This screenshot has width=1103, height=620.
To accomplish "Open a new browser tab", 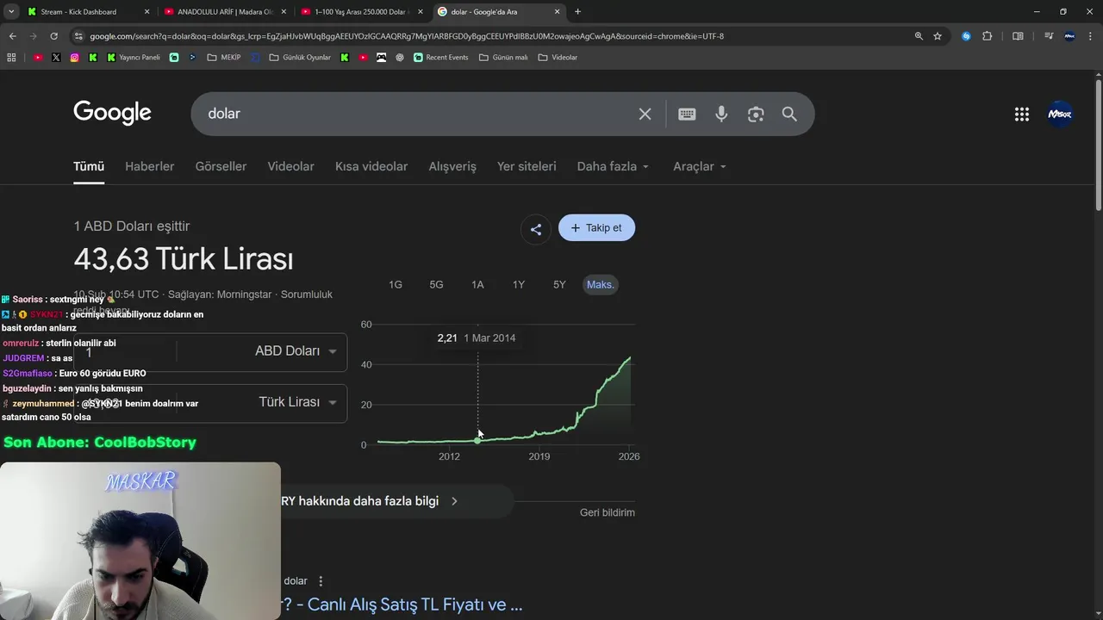I will (577, 11).
